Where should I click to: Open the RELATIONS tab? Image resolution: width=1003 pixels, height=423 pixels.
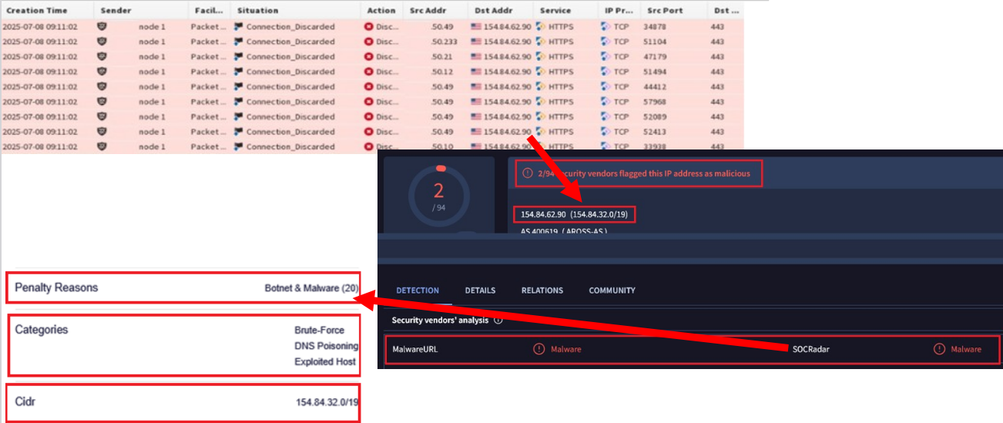pos(542,290)
